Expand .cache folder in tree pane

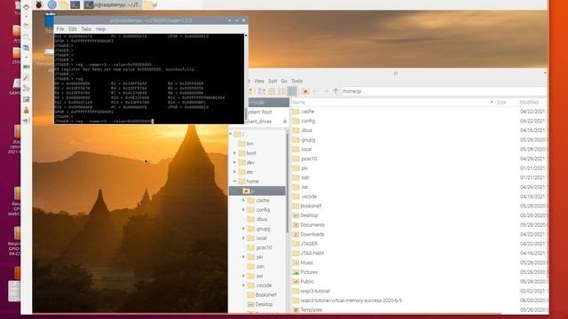(243, 200)
